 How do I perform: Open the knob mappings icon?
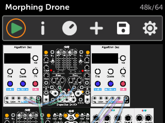point(70,28)
